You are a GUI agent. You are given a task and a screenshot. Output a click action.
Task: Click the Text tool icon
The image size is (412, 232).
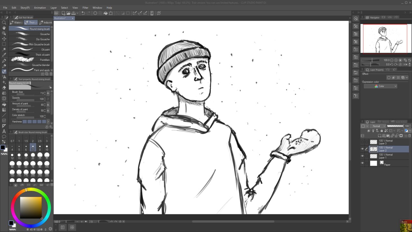(x=4, y=131)
